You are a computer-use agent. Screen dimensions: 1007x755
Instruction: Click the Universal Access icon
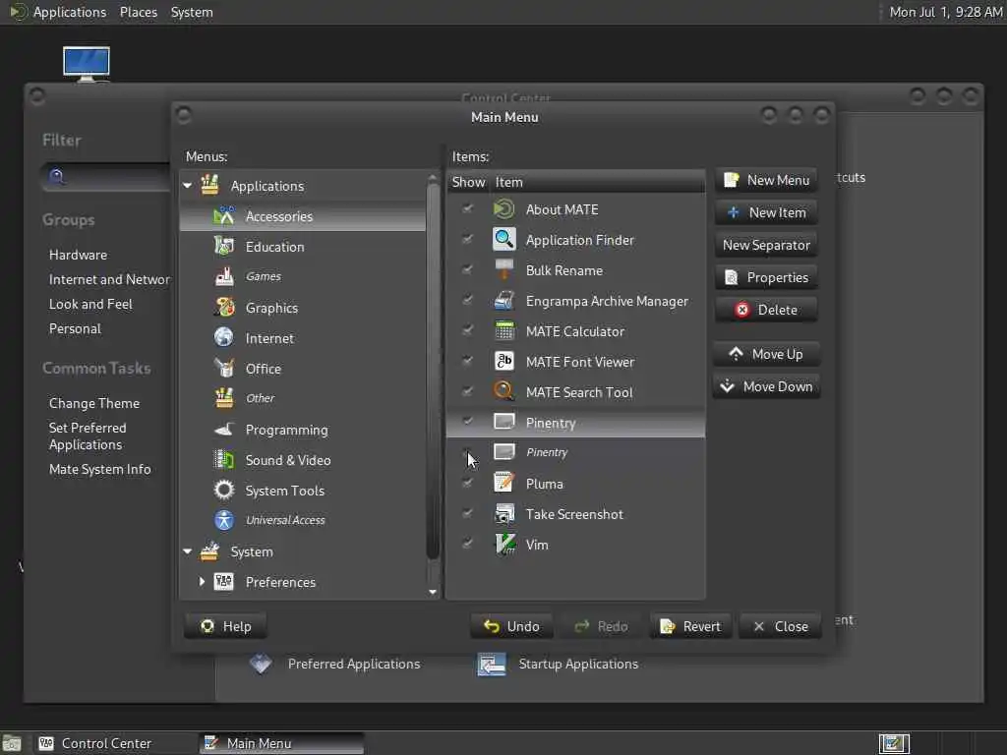(223, 520)
